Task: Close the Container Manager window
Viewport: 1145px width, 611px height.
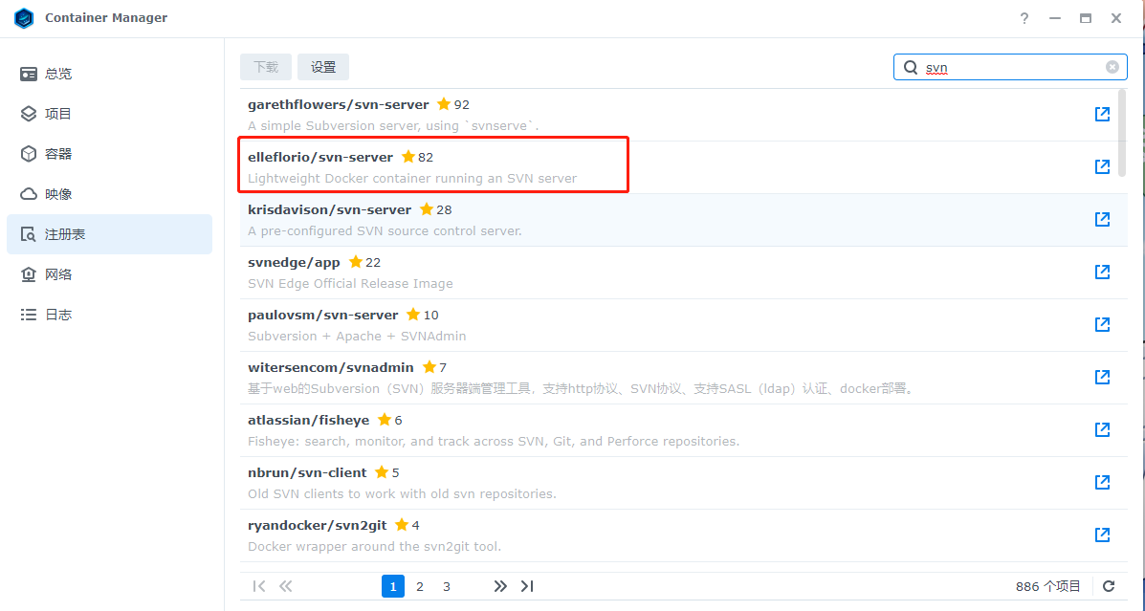Action: [1116, 18]
